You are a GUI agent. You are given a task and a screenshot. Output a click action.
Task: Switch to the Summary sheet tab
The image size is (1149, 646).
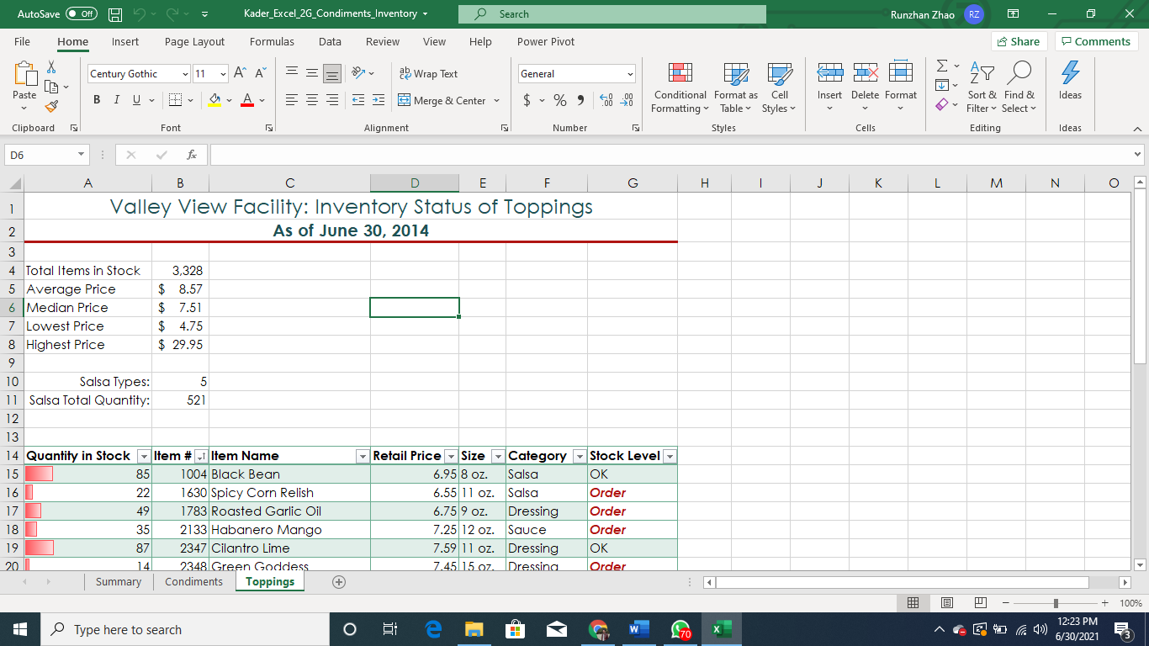click(x=119, y=582)
